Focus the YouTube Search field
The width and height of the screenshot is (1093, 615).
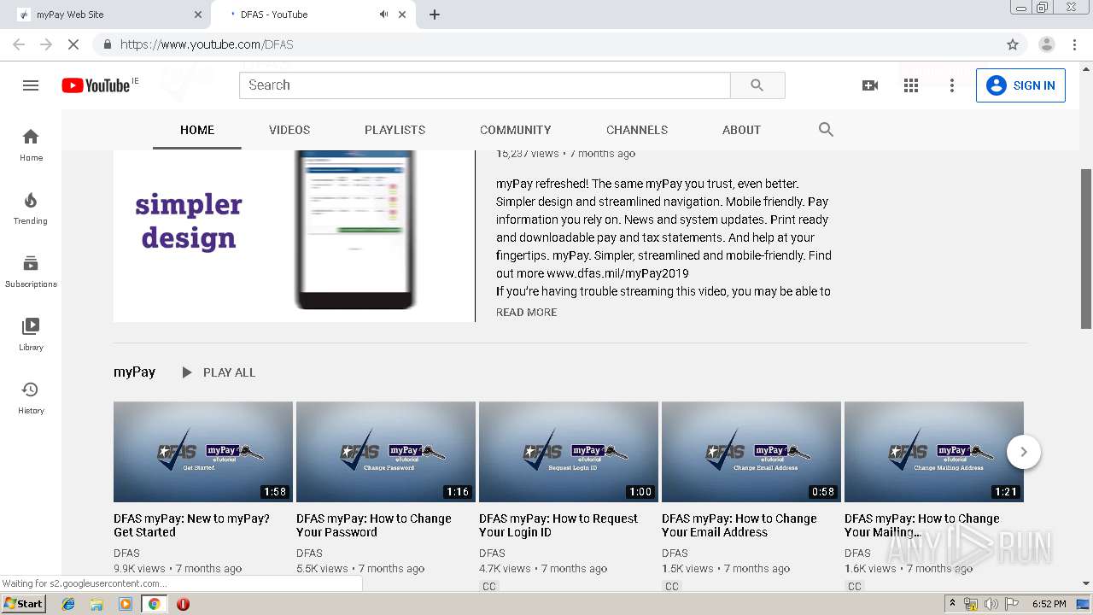click(485, 85)
